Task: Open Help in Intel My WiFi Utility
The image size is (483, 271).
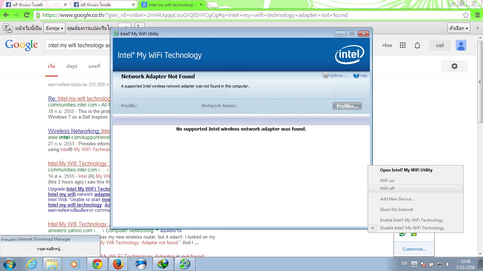Action: pyautogui.click(x=360, y=76)
